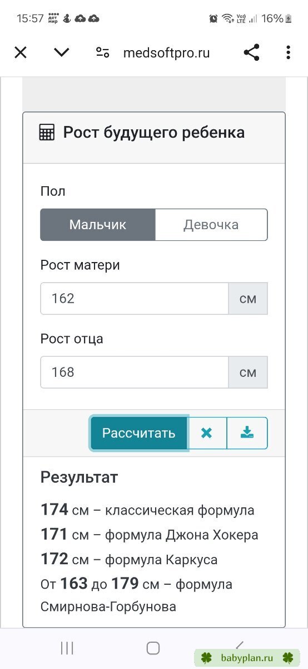The height and width of the screenshot is (669, 308).
Task: Expand the downward chevron in browser bar
Action: coord(62,52)
